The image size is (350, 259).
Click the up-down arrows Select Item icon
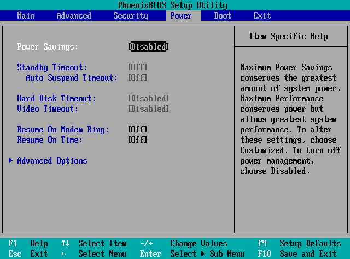(x=66, y=243)
